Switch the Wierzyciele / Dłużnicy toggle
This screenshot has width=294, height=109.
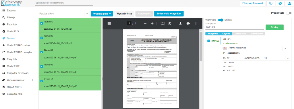(x=220, y=20)
